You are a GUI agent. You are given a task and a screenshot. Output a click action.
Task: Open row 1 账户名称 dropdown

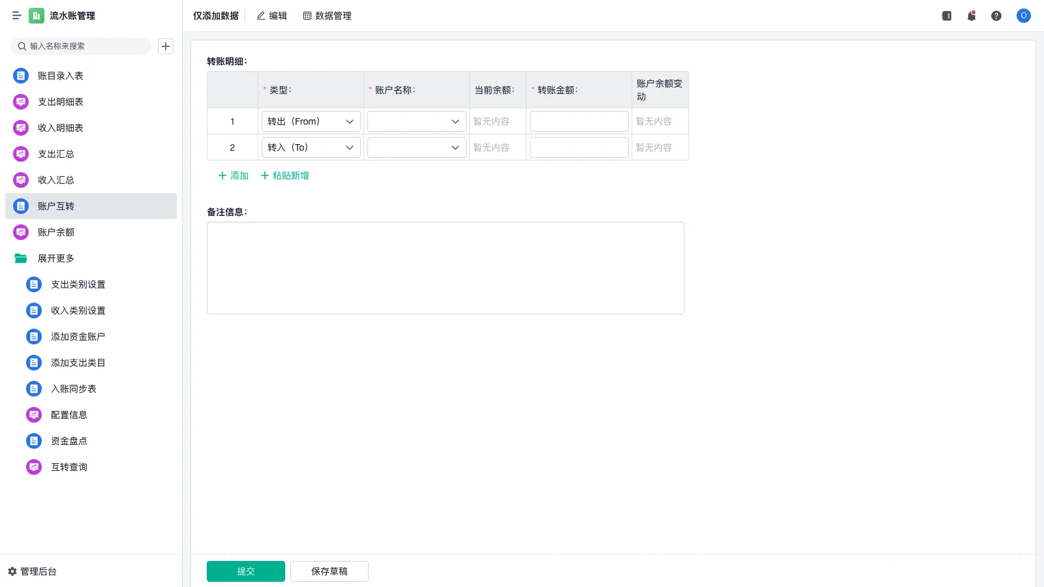[x=417, y=121]
